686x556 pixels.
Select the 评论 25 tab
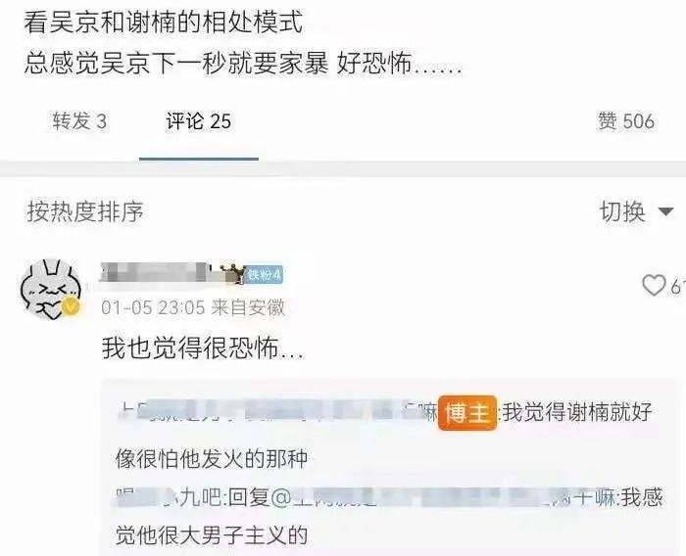pyautogui.click(x=199, y=121)
